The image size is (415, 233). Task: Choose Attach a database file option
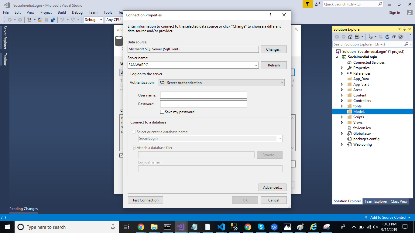134,148
